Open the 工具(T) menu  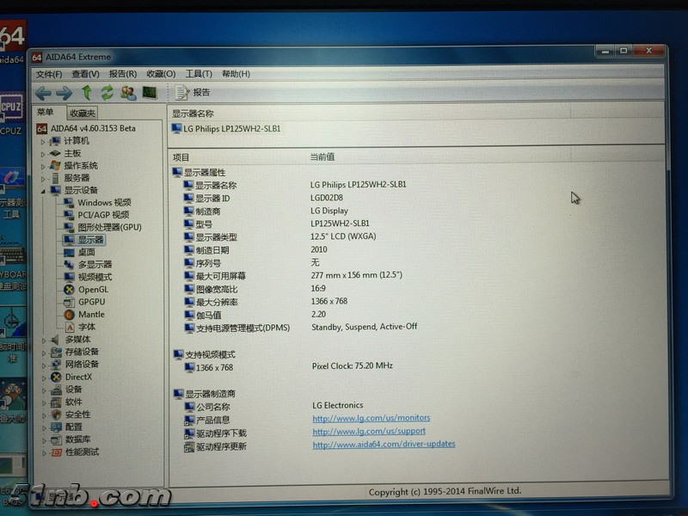tap(199, 74)
